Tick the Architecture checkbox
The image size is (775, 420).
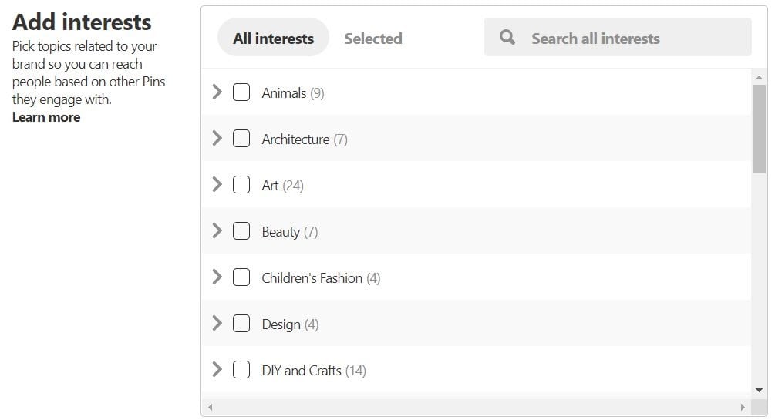tap(241, 139)
